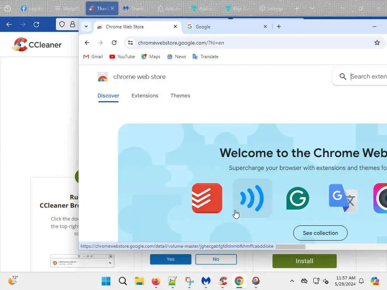Click the See collection button

tap(320, 233)
